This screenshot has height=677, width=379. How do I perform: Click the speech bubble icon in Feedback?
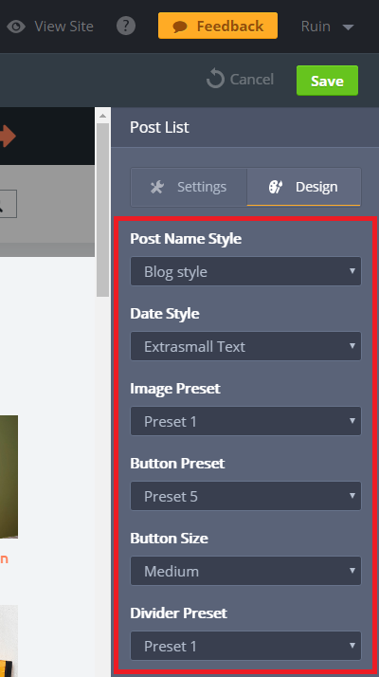click(x=180, y=27)
